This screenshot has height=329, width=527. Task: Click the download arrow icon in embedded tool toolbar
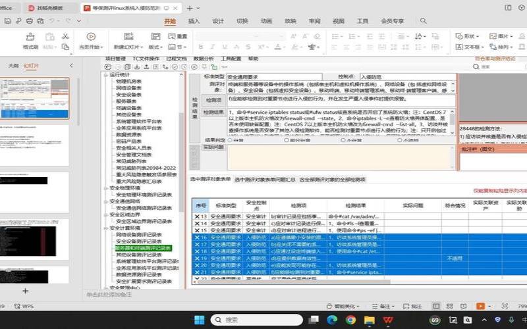[137, 67]
